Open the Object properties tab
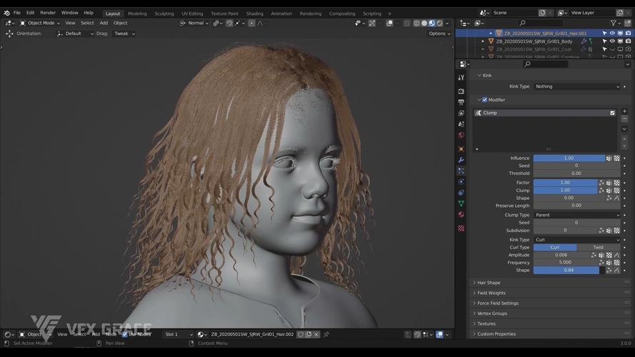This screenshot has width=635, height=357. (x=461, y=149)
